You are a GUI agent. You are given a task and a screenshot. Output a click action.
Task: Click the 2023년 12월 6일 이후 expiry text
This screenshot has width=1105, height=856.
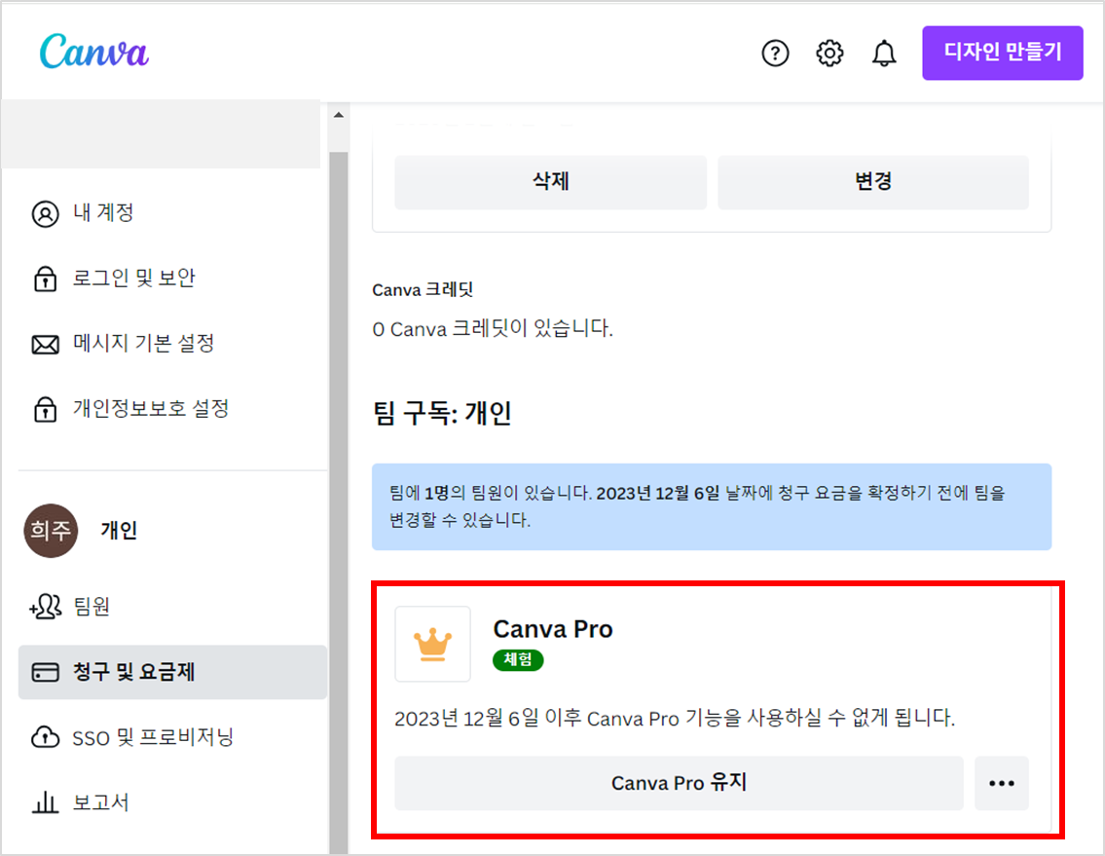pyautogui.click(x=675, y=719)
